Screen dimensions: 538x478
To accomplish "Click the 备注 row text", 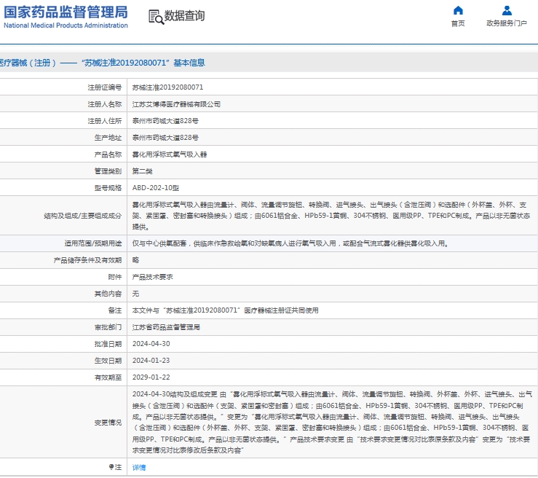I will tap(226, 310).
